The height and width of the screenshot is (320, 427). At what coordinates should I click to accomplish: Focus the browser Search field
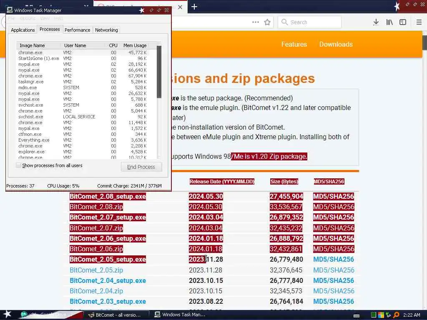(309, 22)
